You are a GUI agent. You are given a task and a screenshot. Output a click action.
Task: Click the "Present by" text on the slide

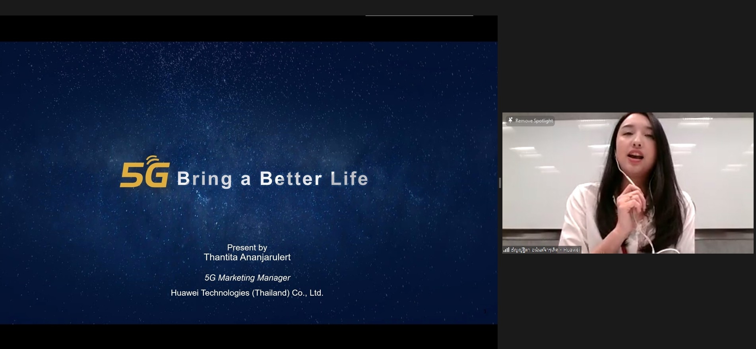pyautogui.click(x=247, y=247)
